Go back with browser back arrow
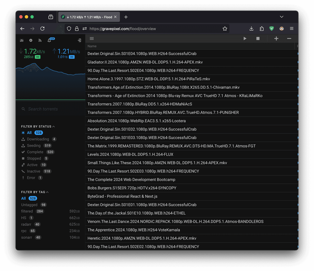Image resolution: width=314 pixels, height=271 pixels. click(23, 29)
